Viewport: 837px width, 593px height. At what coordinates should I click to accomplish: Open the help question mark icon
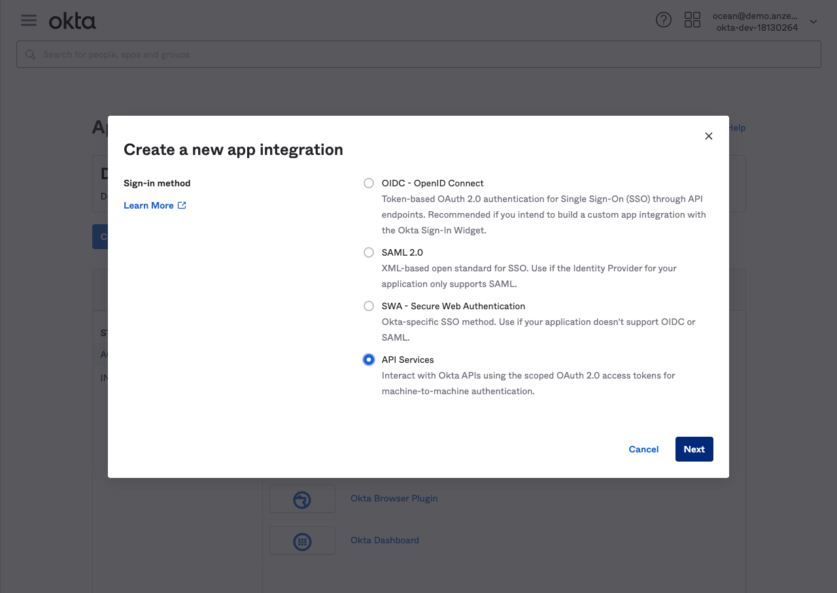point(663,20)
